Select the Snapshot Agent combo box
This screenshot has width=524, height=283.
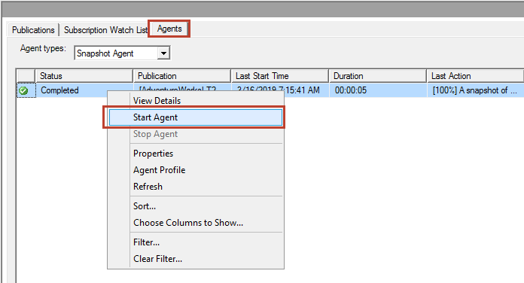point(122,53)
